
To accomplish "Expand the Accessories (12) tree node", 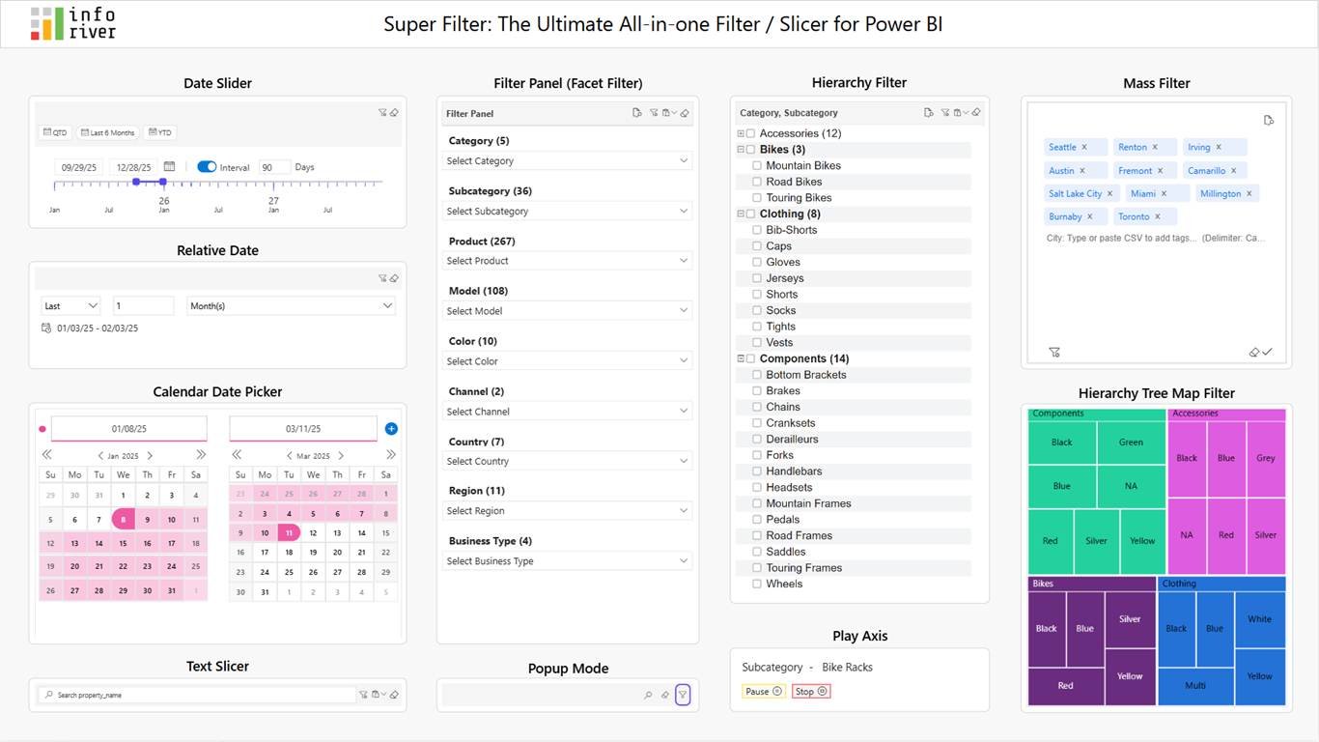I will point(741,133).
